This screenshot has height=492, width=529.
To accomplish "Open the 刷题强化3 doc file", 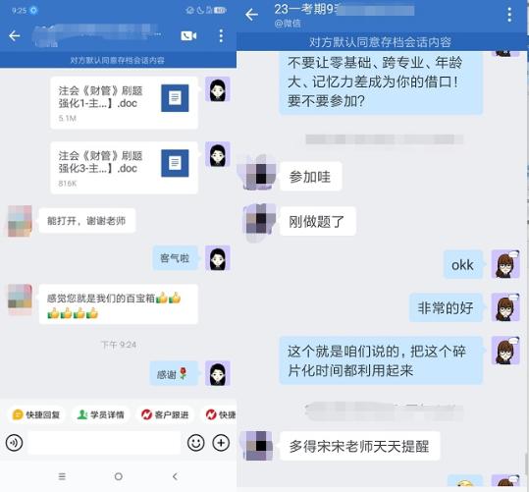I will pos(124,168).
